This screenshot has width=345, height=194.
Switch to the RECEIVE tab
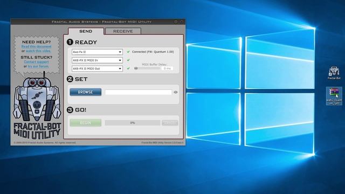(123, 31)
